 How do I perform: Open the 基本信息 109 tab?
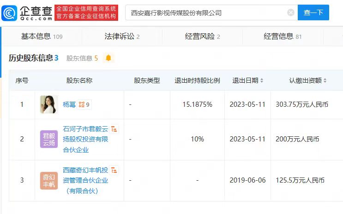(x=42, y=37)
